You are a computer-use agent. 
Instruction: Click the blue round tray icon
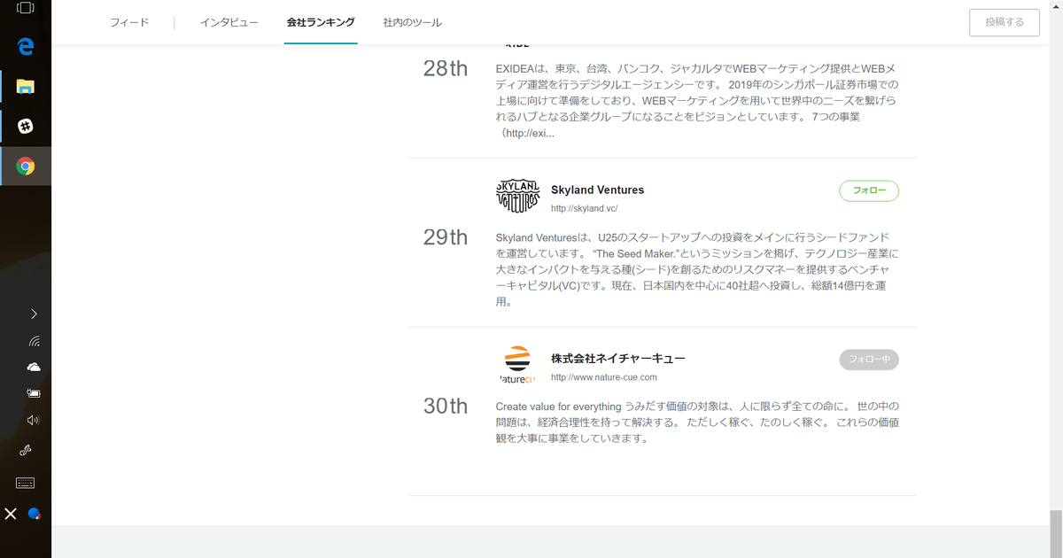point(35,514)
